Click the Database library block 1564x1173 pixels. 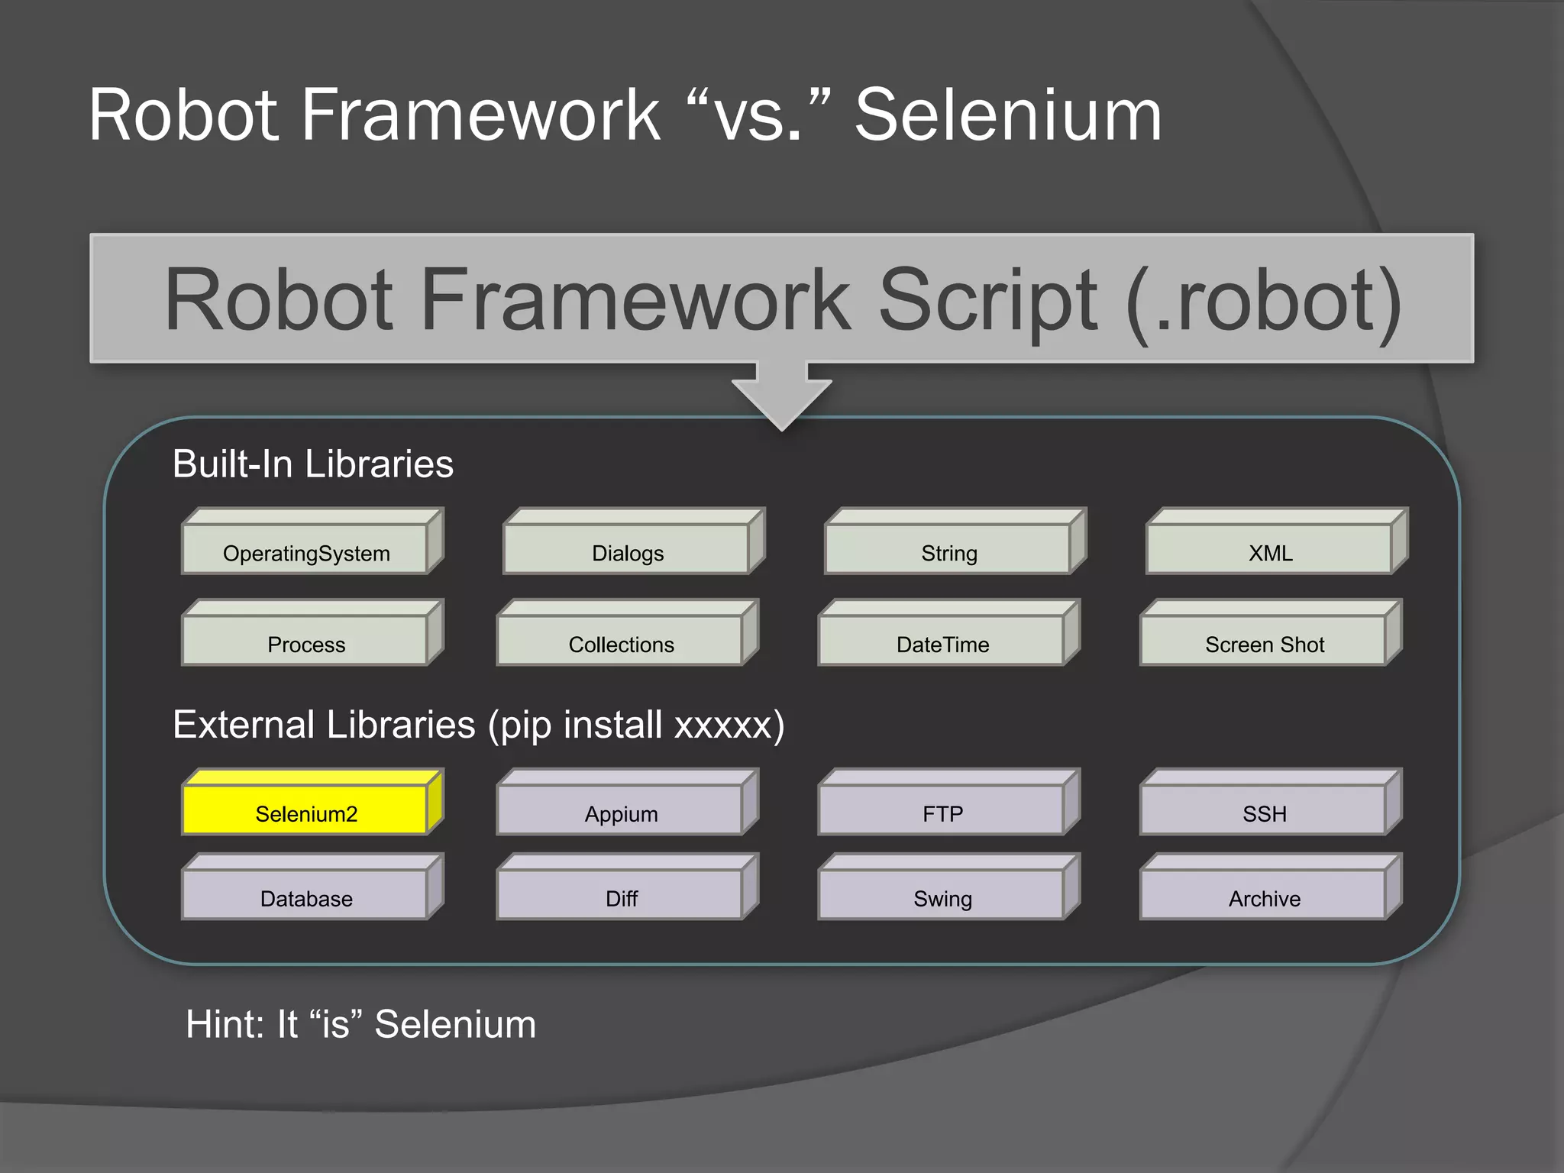(306, 897)
